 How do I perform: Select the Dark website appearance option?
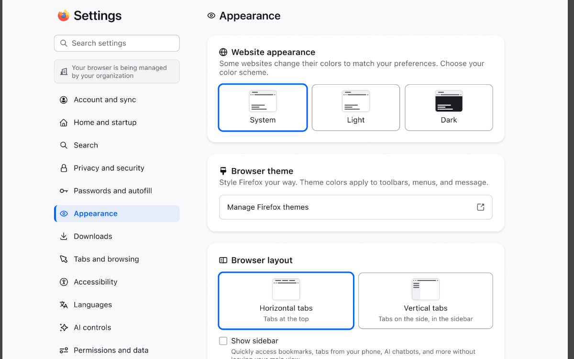[449, 108]
